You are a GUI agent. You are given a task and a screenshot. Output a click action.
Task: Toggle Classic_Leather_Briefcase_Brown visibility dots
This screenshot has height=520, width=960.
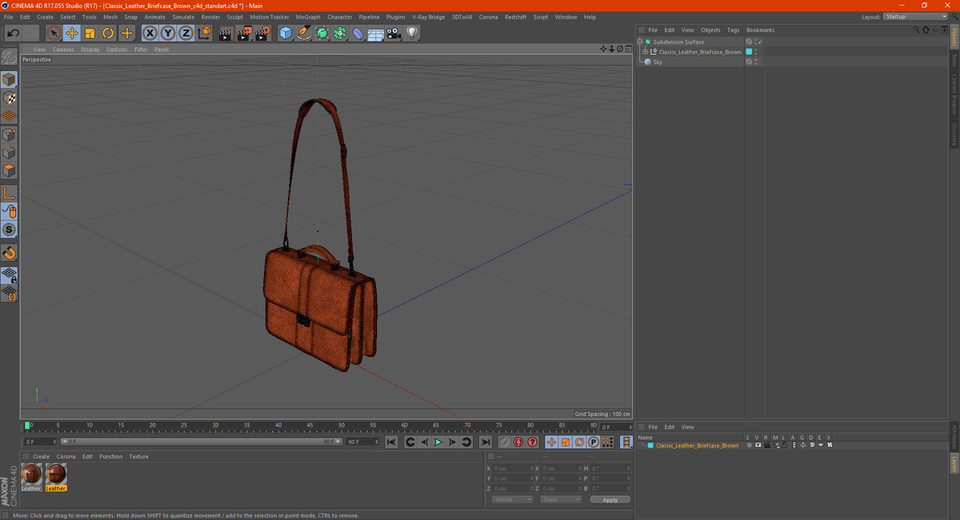point(755,51)
